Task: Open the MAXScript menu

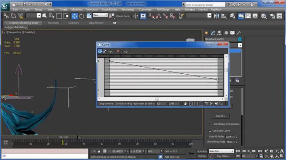Action: (x=163, y=9)
